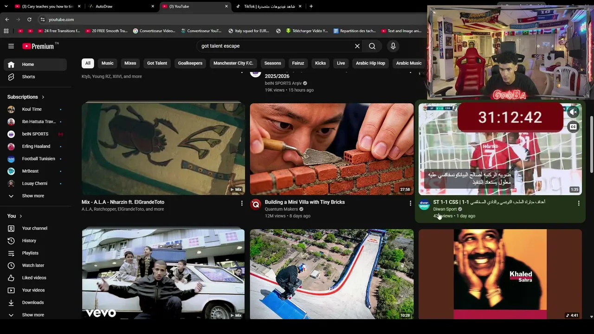Screen dimensions: 594x334
Task: Toggle captions on the ST 1-1 CSS preview
Action: coord(574,127)
